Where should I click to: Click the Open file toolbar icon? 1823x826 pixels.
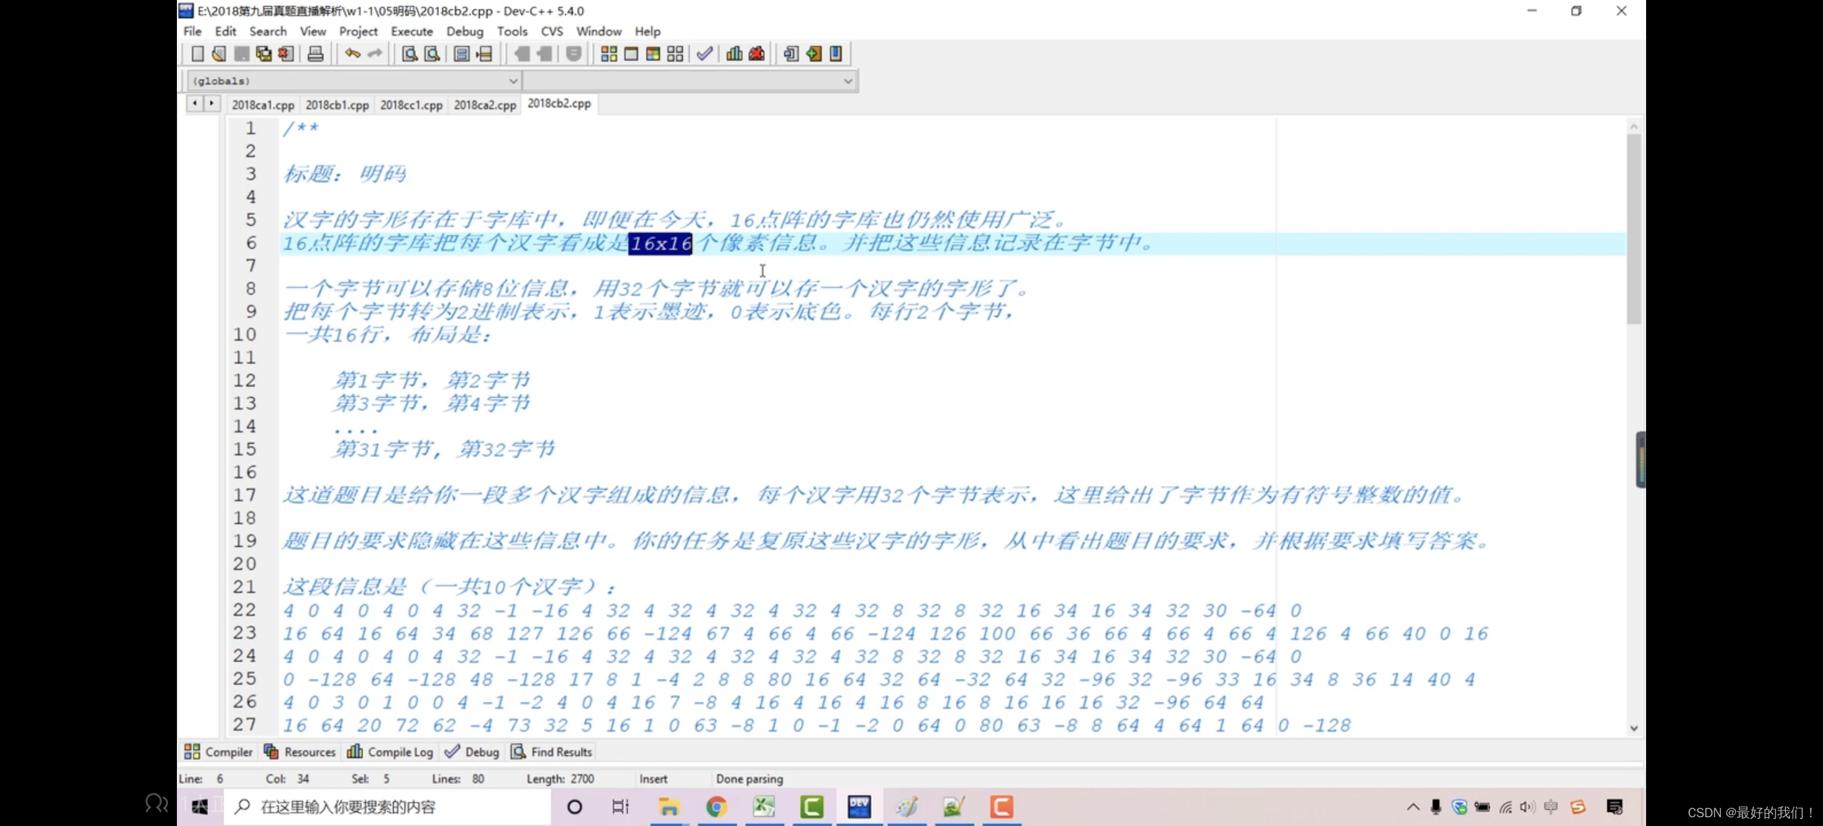(219, 54)
